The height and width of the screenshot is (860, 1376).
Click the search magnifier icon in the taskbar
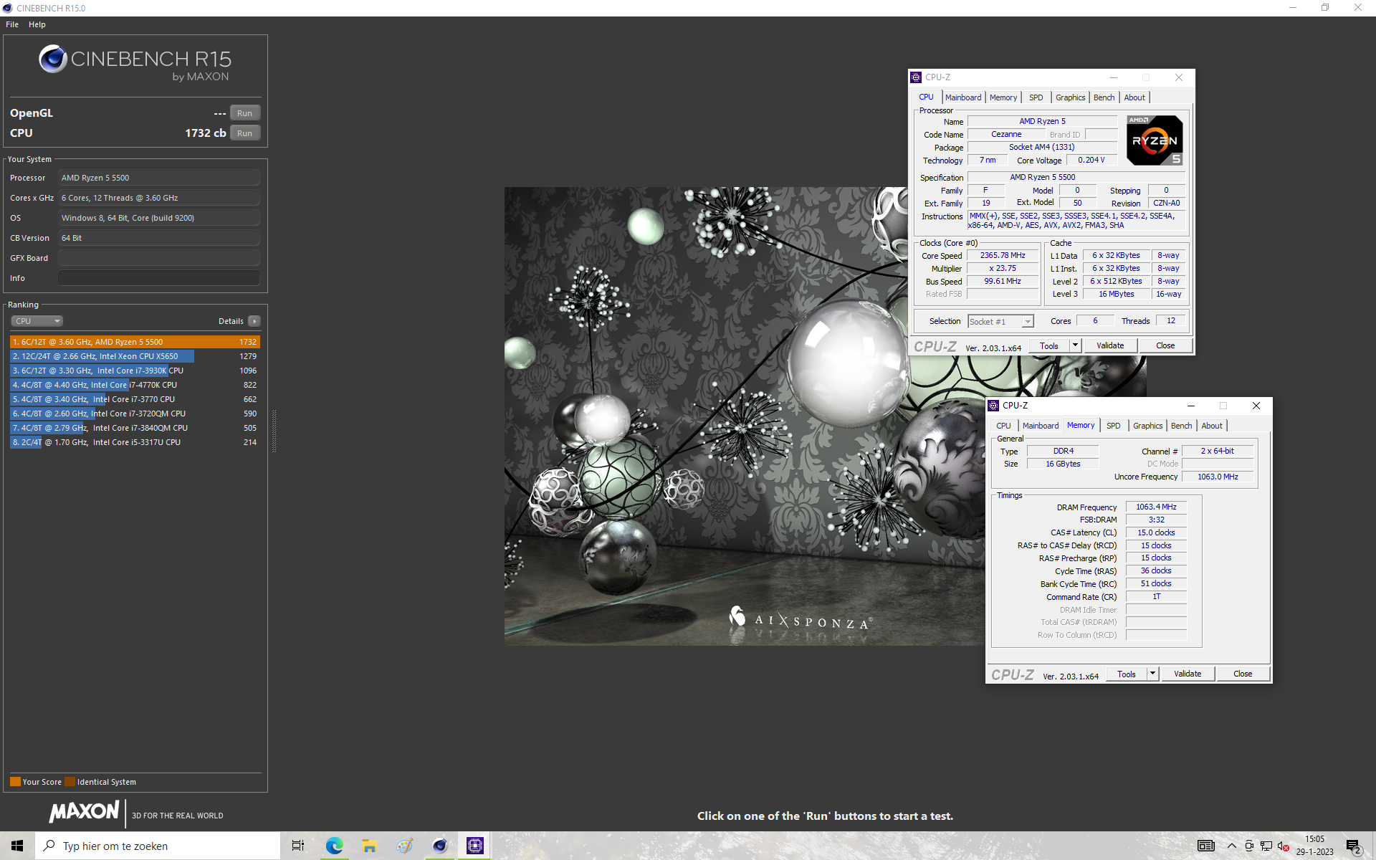tap(49, 846)
